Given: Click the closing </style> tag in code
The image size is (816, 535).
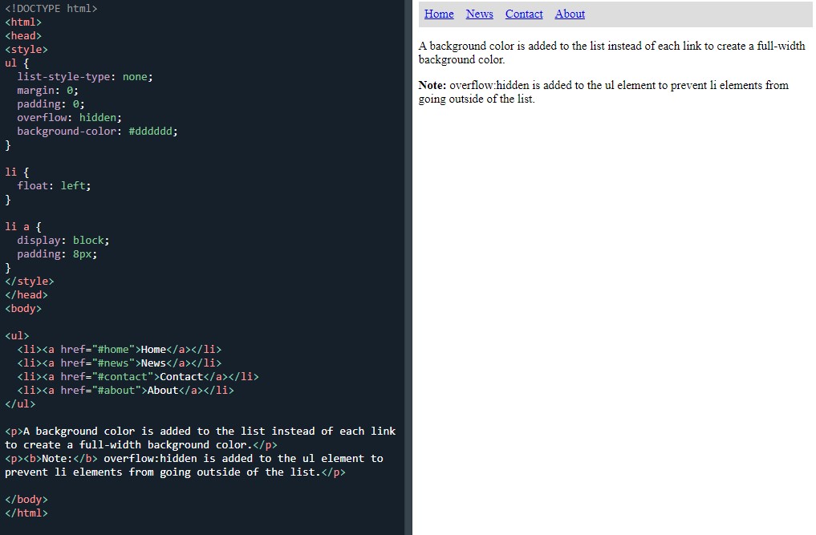Looking at the screenshot, I should coord(30,281).
